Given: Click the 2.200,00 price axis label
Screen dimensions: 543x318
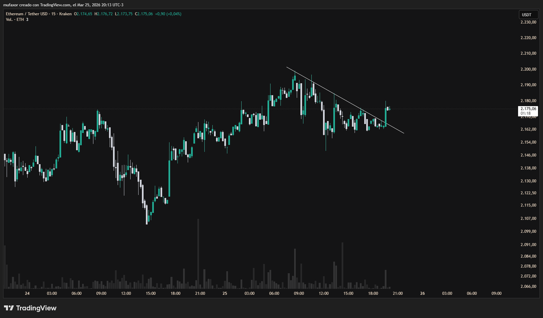Looking at the screenshot, I should 528,69.
